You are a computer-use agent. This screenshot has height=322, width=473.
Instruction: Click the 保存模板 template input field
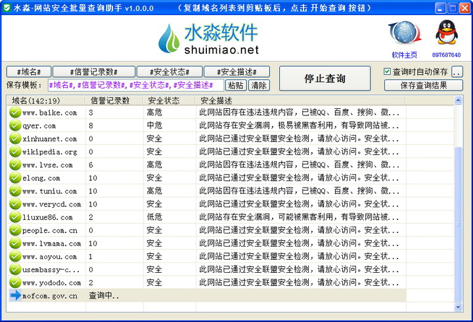pyautogui.click(x=136, y=85)
